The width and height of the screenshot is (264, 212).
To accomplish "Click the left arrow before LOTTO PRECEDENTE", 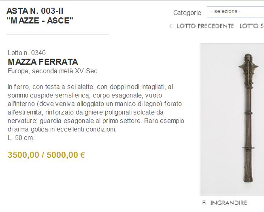I will (172, 26).
